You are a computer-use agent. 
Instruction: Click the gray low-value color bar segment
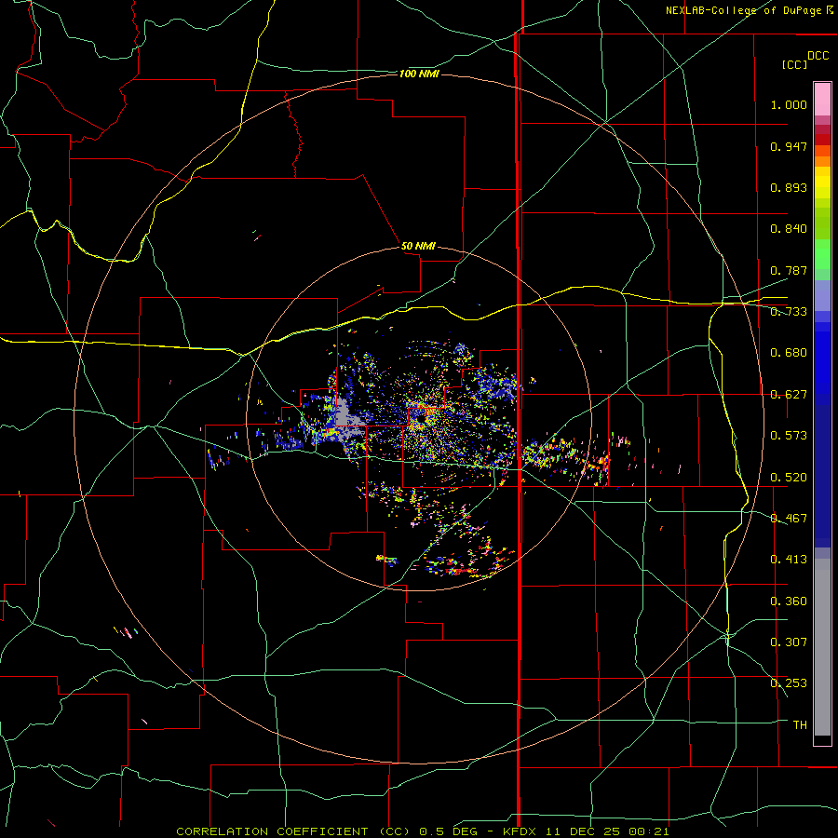(822, 647)
